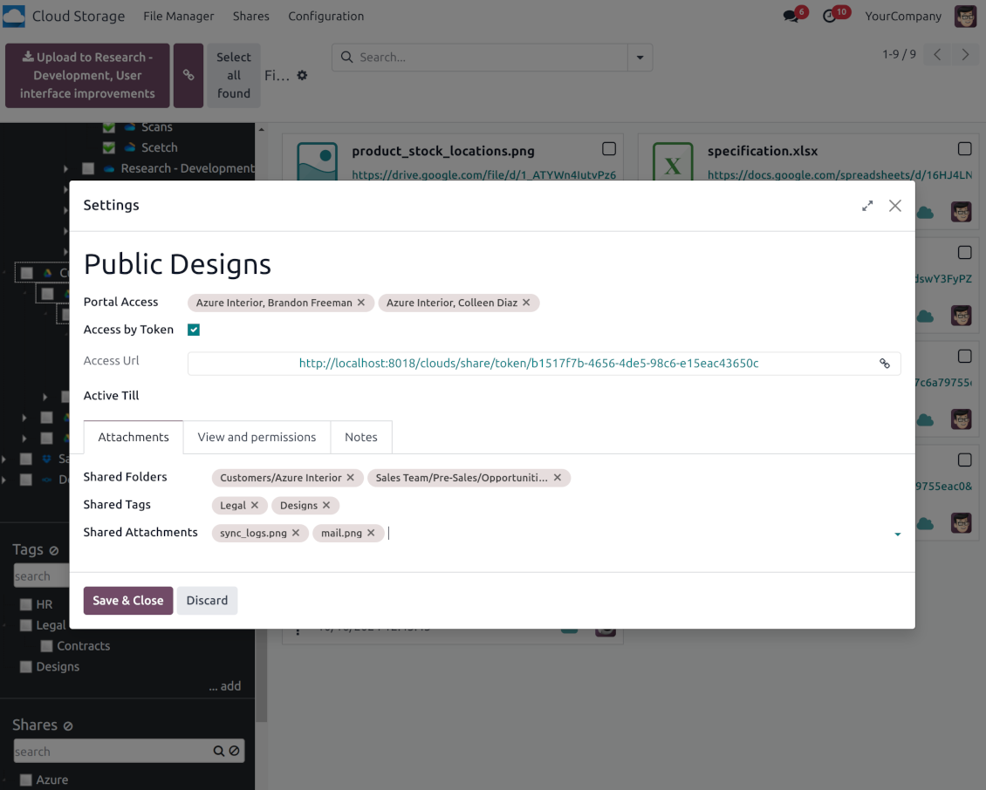Open the search options dropdown toggle
Image resolution: width=986 pixels, height=790 pixels.
(x=640, y=58)
